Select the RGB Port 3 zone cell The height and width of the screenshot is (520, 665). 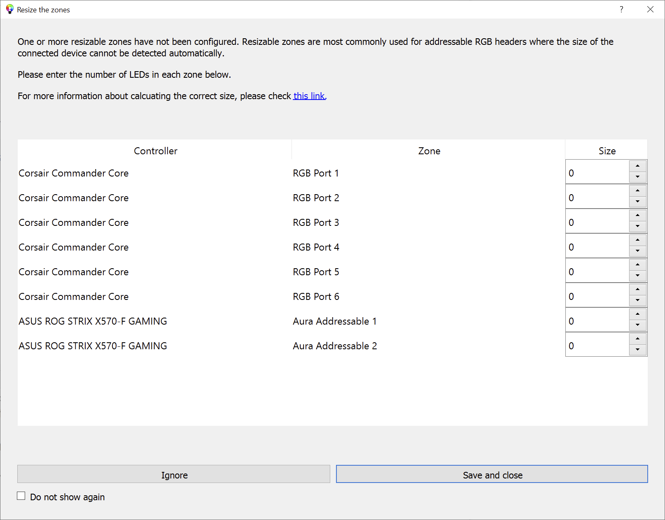pos(429,221)
